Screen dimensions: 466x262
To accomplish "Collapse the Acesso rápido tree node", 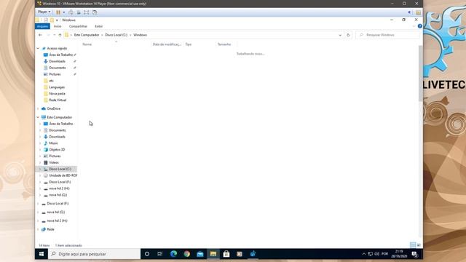I will click(38, 49).
